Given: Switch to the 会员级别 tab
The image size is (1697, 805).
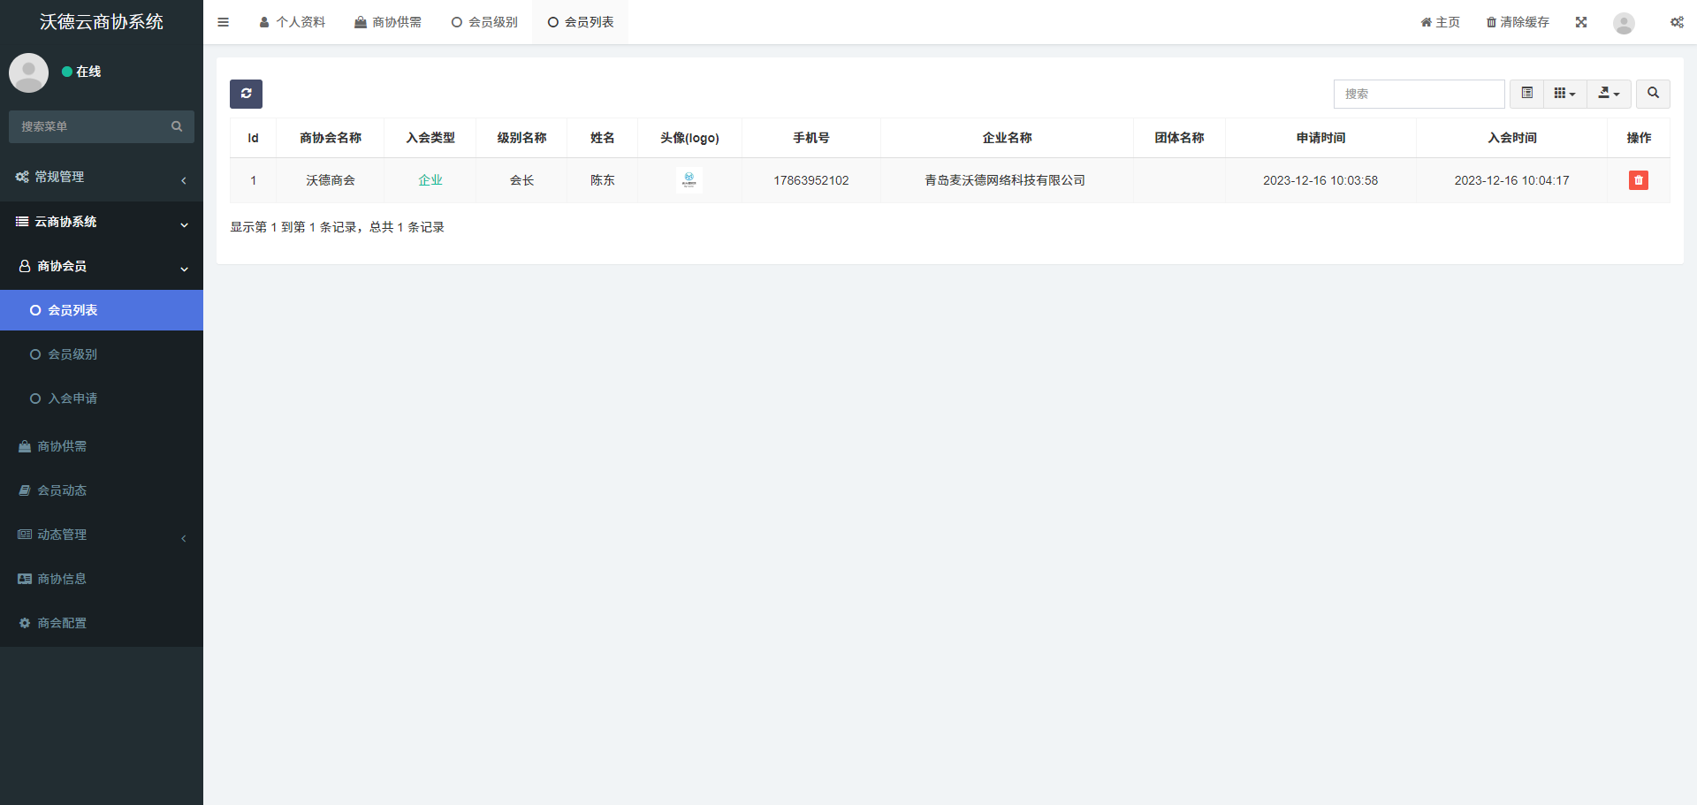Looking at the screenshot, I should click(x=484, y=22).
